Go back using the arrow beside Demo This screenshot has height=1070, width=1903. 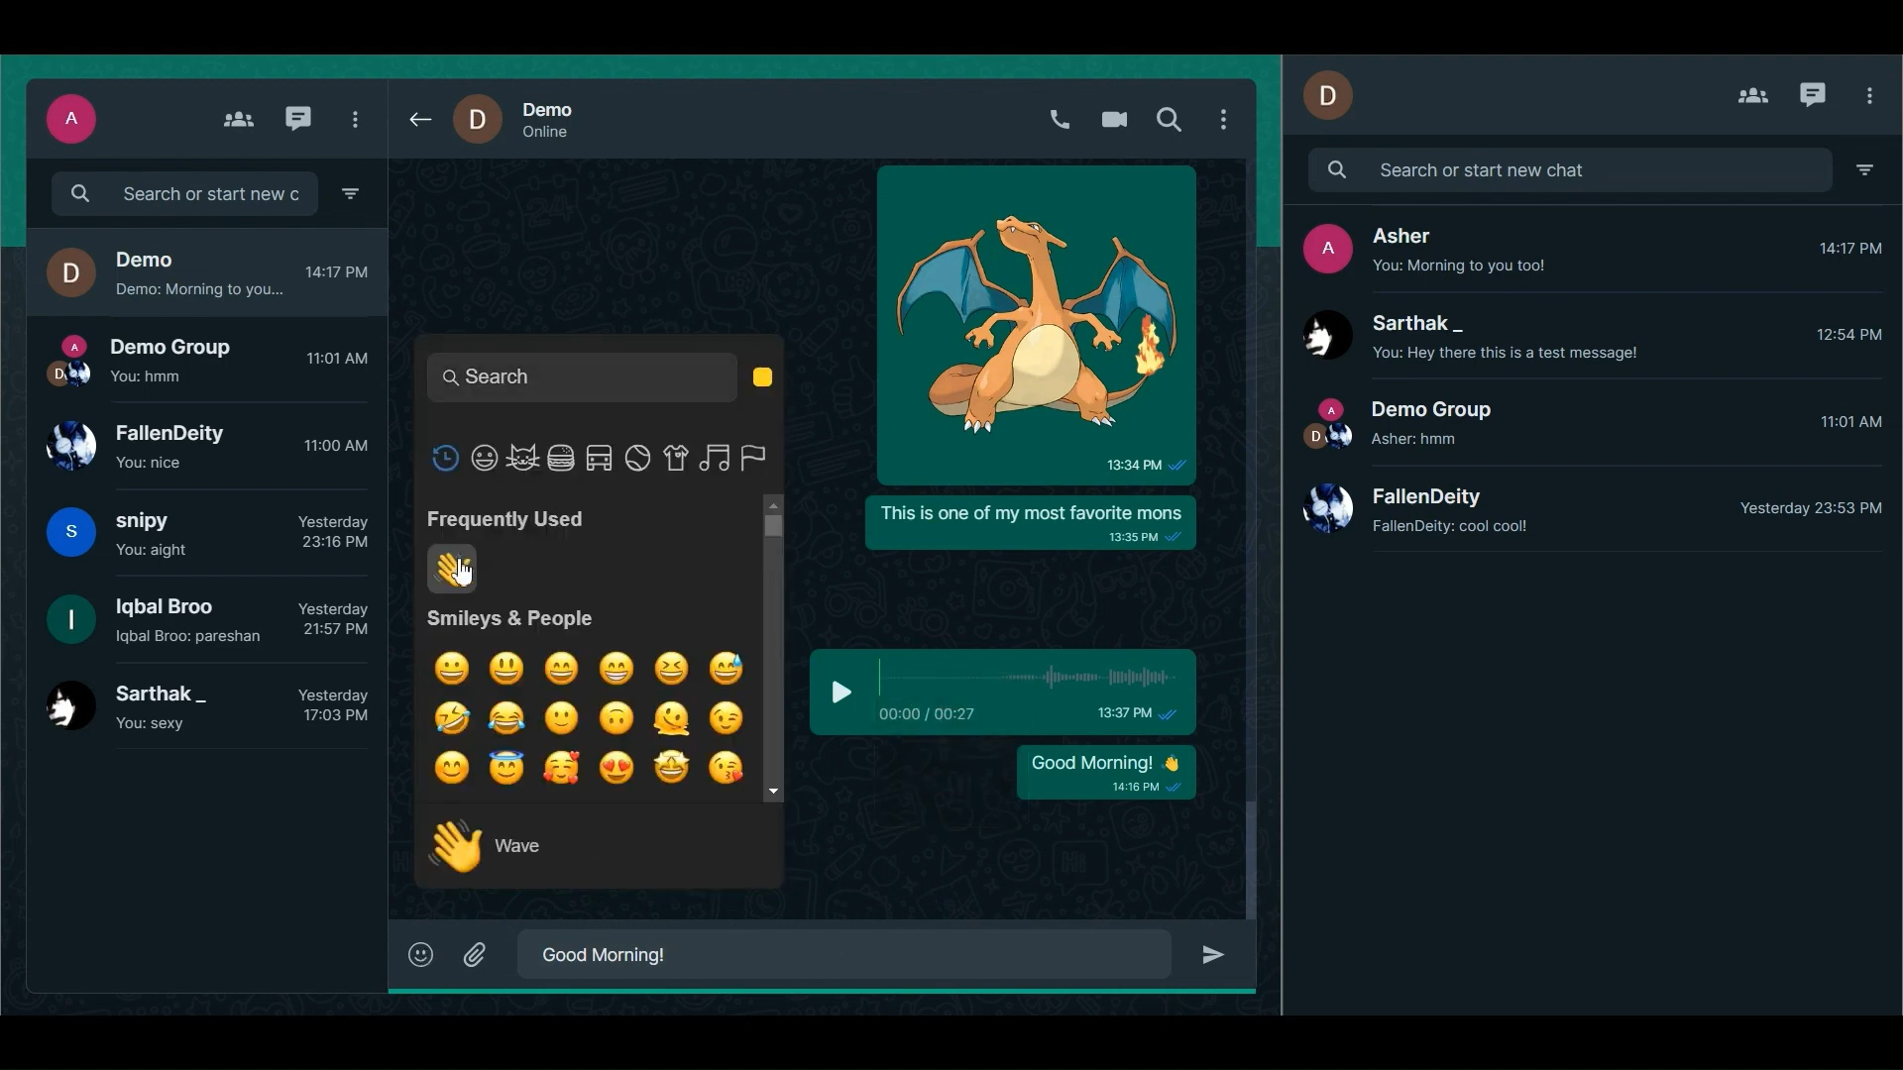coord(420,120)
